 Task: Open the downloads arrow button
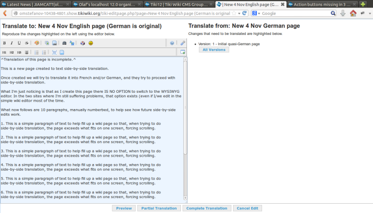click(343, 14)
